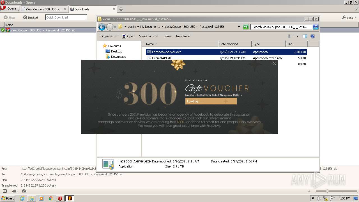Image resolution: width=359 pixels, height=202 pixels.
Task: Open Action Center flag icon
Action: click(x=332, y=198)
